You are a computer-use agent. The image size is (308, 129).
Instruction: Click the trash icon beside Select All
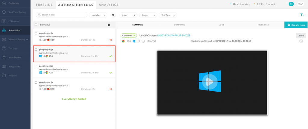click(x=109, y=25)
